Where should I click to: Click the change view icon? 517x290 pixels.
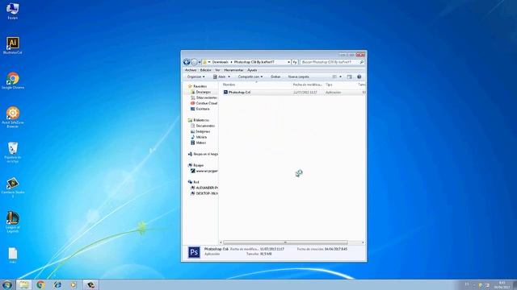[334, 77]
